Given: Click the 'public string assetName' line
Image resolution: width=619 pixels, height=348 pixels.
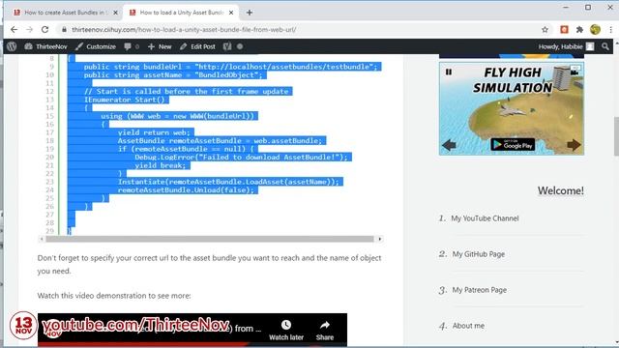Looking at the screenshot, I should coord(172,75).
